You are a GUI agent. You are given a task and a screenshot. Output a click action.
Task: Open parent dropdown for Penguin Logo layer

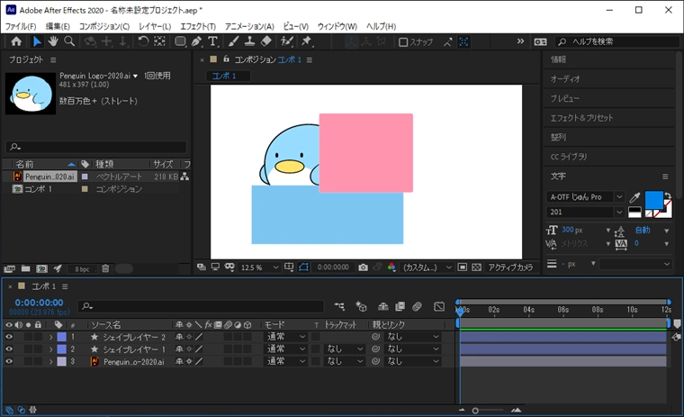pos(413,361)
